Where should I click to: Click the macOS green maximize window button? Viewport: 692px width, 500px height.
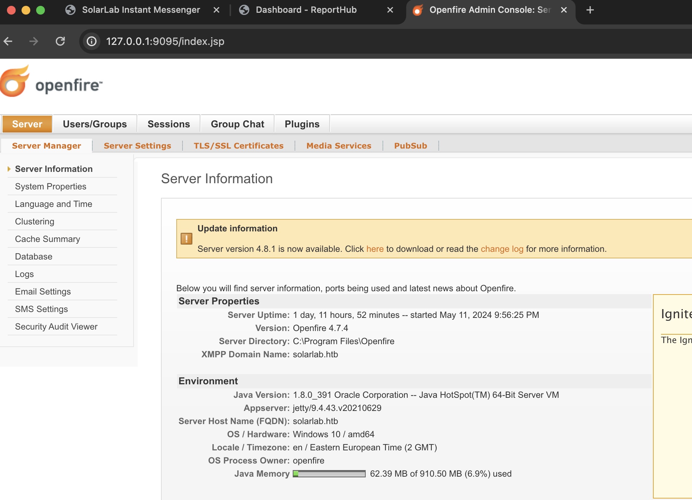pos(41,10)
